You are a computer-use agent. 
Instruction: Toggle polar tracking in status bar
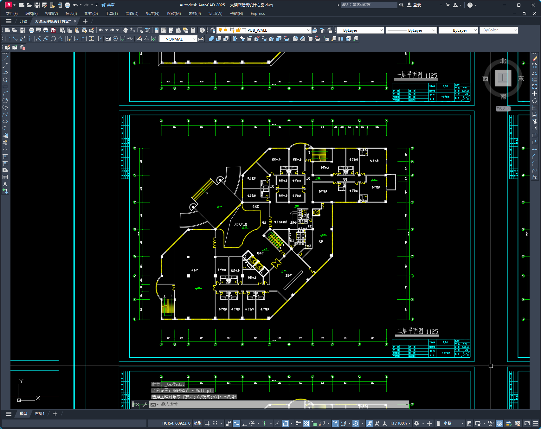(252, 423)
